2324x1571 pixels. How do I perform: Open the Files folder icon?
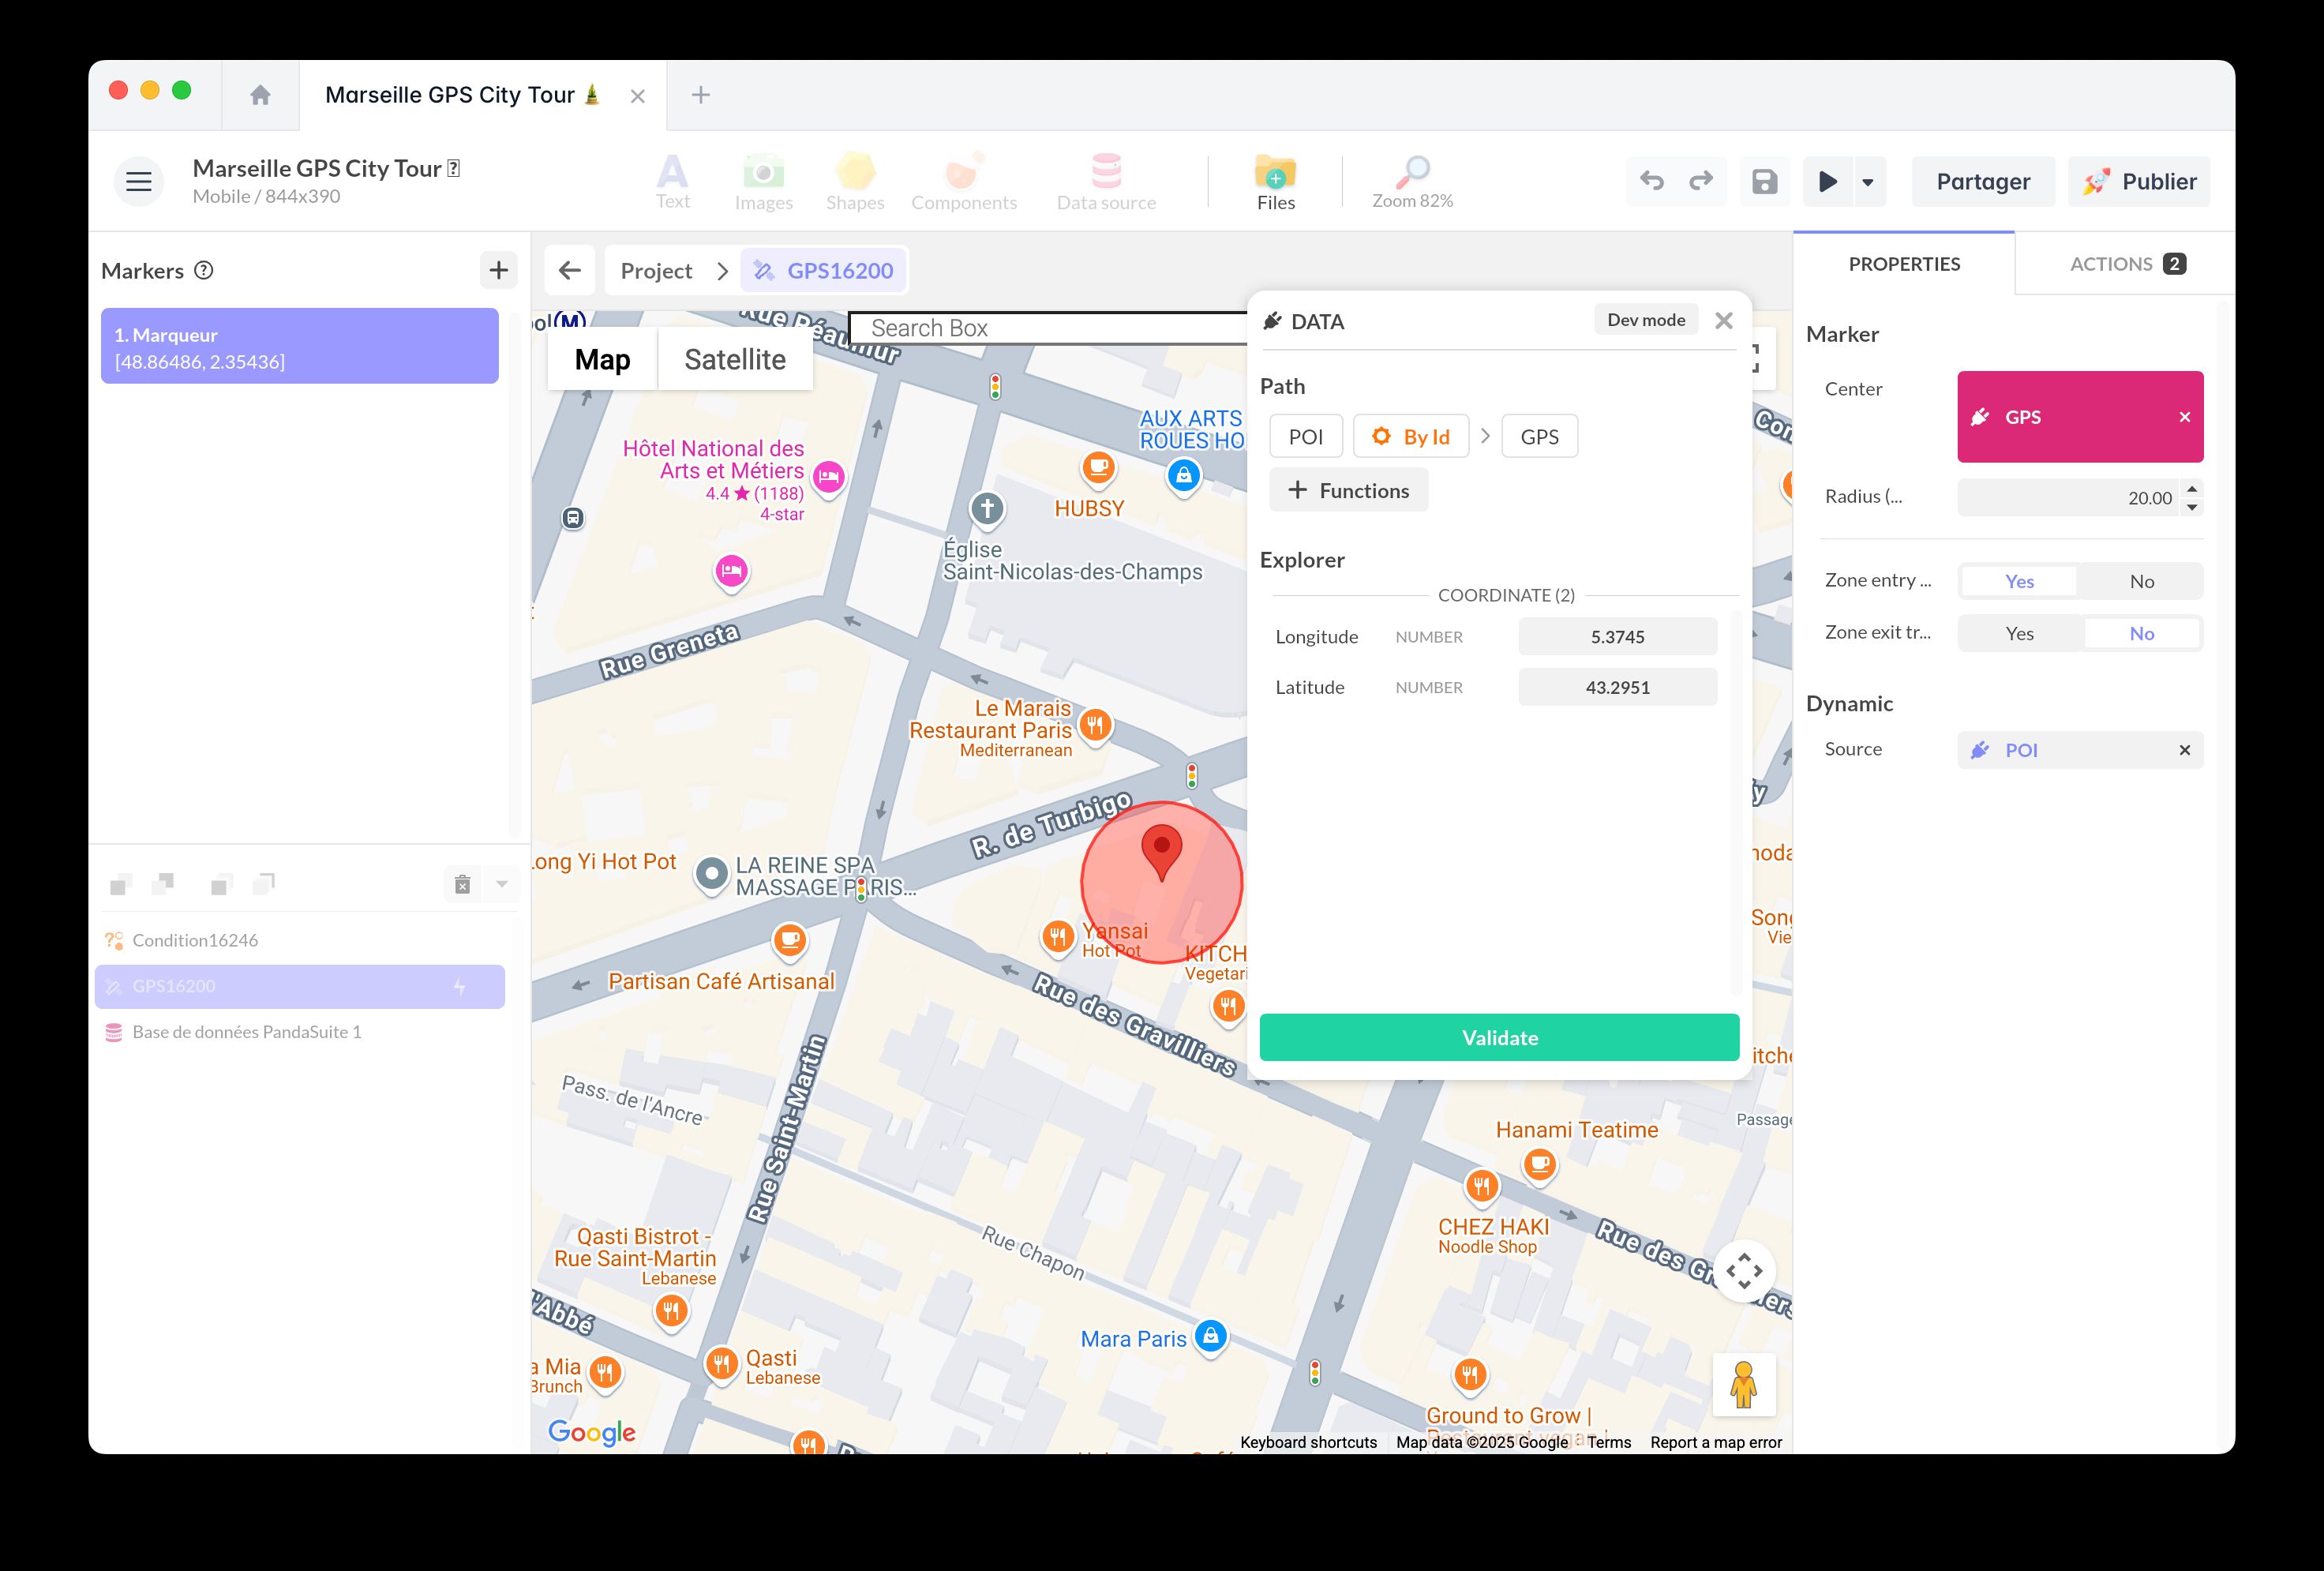click(x=1275, y=173)
